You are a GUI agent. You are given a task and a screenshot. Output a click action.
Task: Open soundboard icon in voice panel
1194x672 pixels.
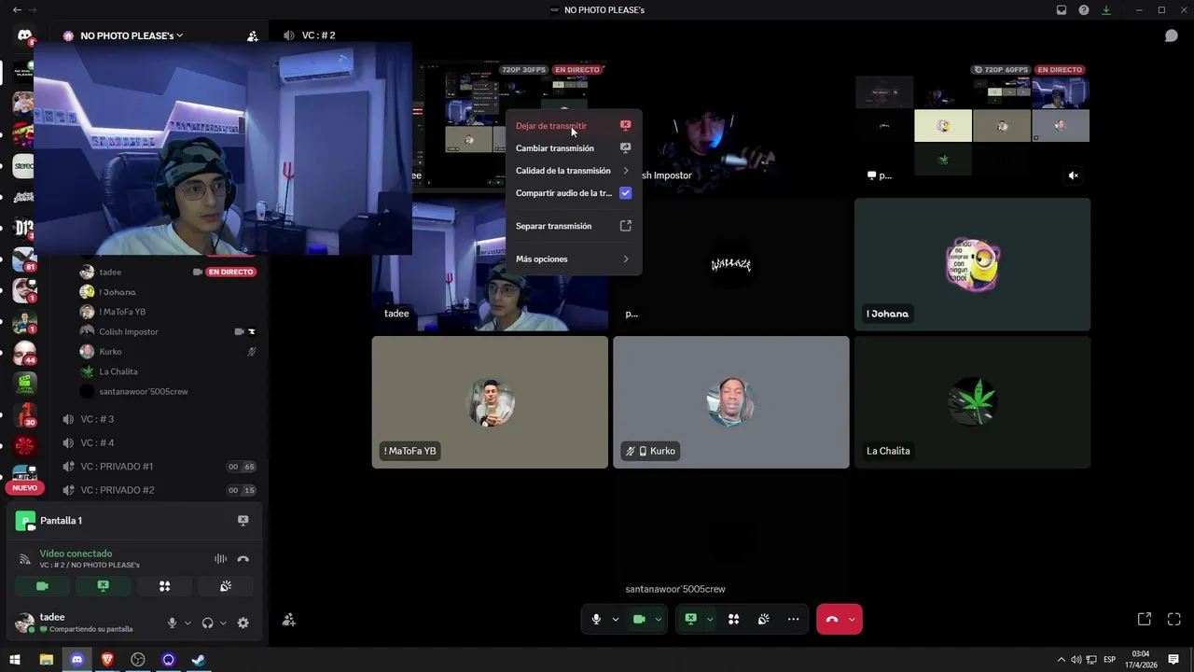[x=225, y=586]
